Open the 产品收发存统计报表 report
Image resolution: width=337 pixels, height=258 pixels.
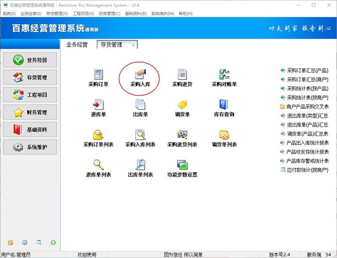(x=305, y=152)
